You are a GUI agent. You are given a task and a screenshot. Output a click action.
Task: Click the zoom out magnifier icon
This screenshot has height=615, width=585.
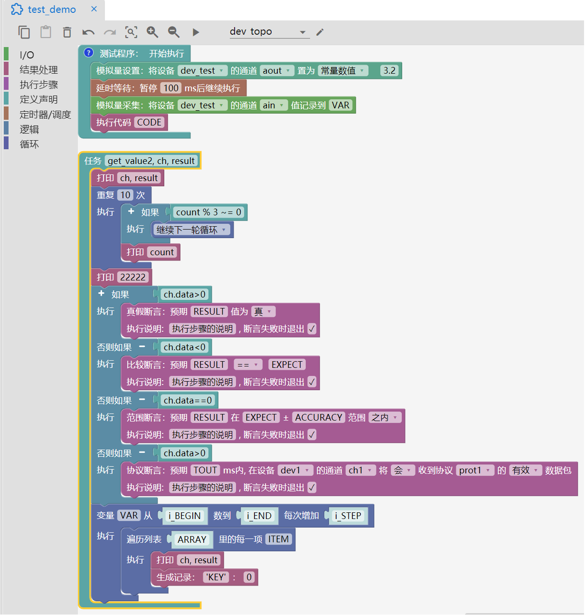pyautogui.click(x=174, y=32)
